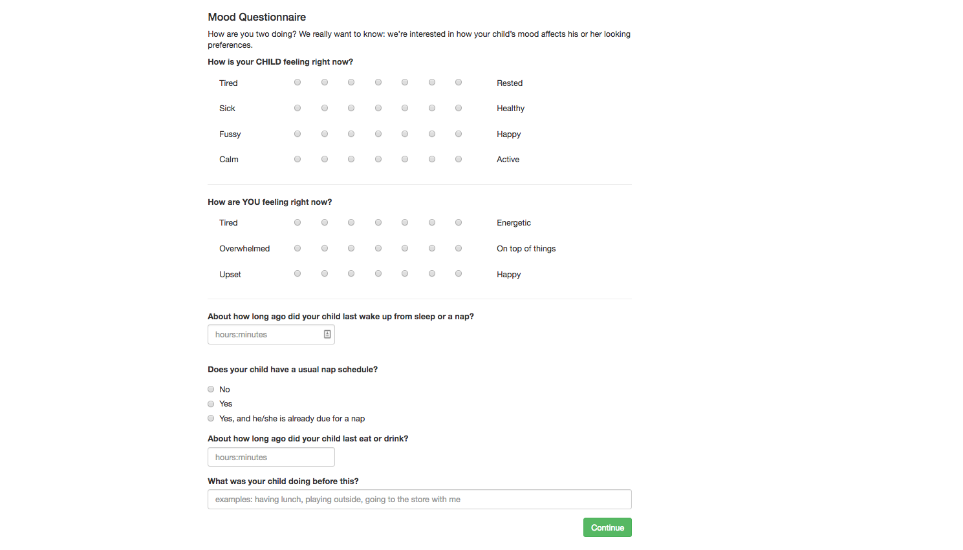Select the radio button nearest Happy in the Fussy row
The width and height of the screenshot is (963, 550).
459,134
